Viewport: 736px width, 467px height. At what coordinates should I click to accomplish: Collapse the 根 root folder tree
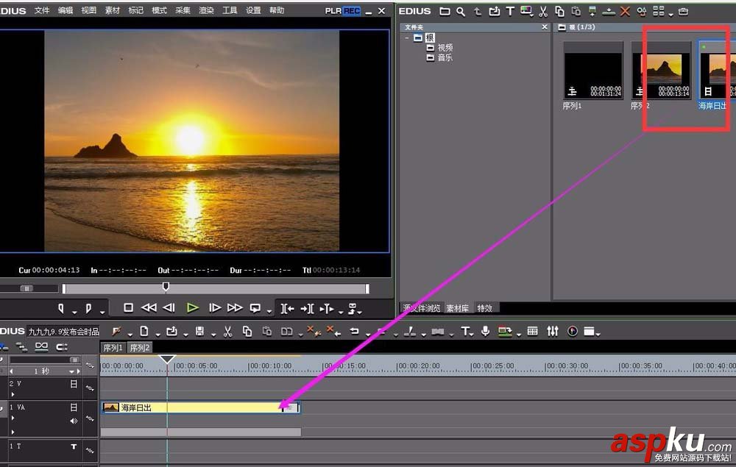[406, 38]
